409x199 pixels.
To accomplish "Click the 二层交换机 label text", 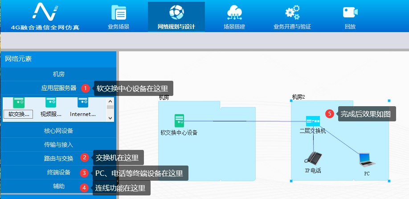I will click(x=313, y=131).
